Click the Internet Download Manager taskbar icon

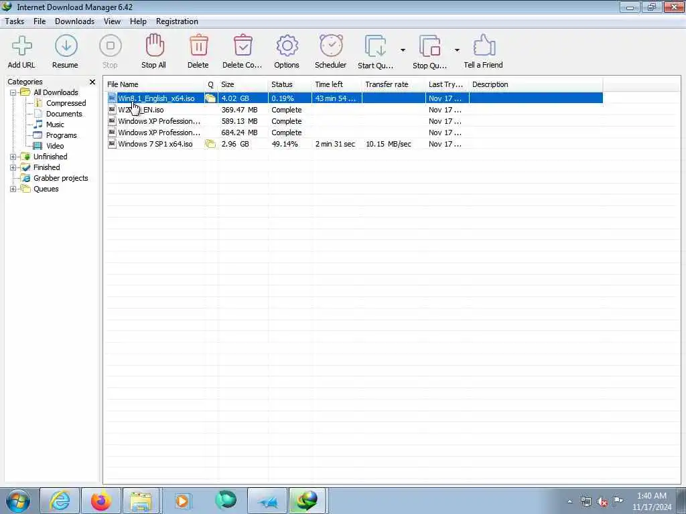click(307, 501)
